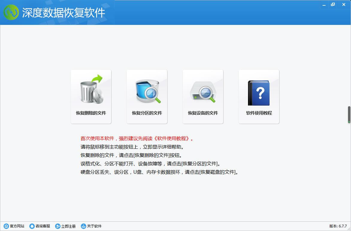Select 恢复删除的文件 label
The image size is (351, 231).
(x=91, y=113)
